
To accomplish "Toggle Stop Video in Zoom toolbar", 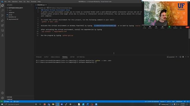I will (x=150, y=27).
